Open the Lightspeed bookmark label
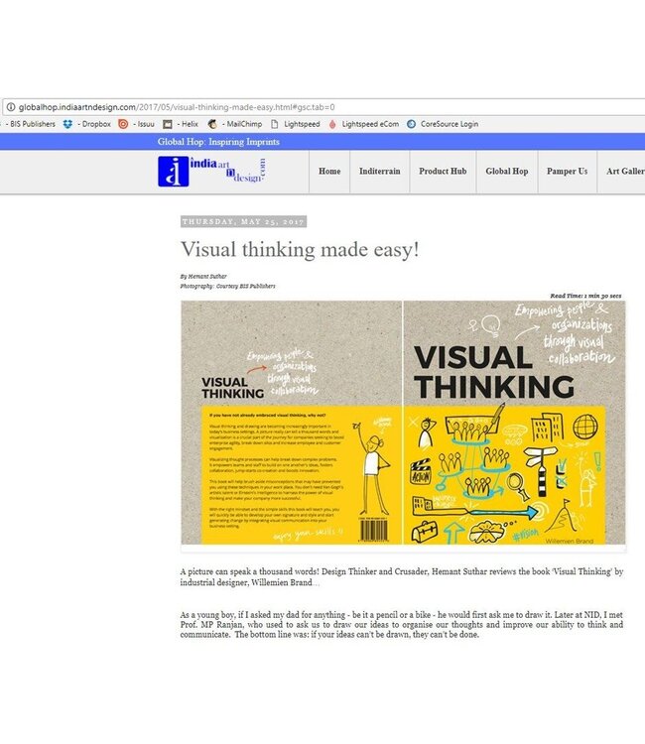645x744 pixels. point(302,124)
